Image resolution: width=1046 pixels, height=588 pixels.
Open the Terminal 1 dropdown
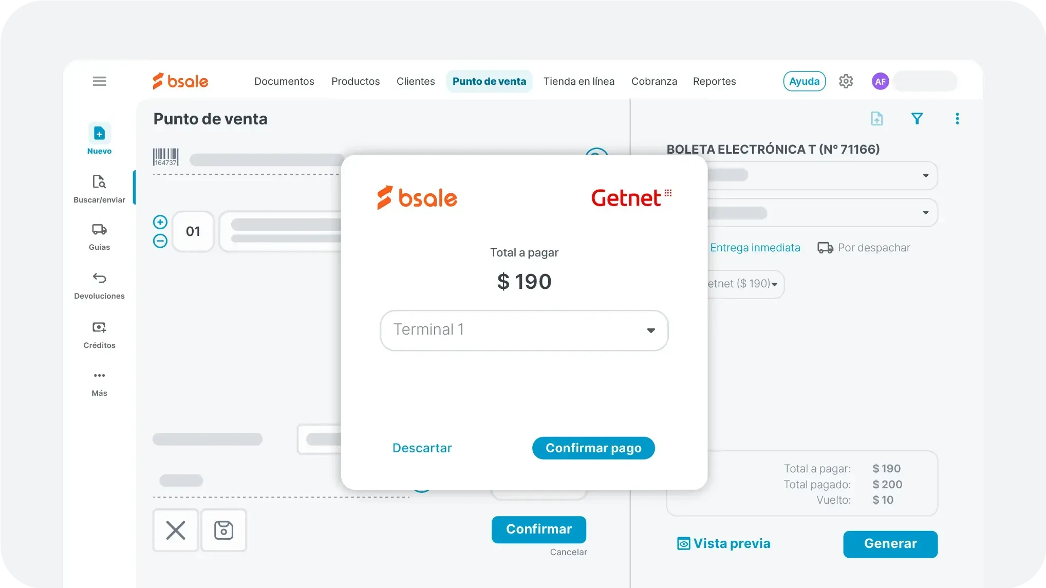tap(524, 330)
